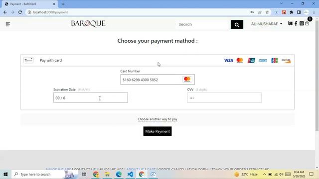
Task: Close the Payment - BAROQUE tab
Action: click(54, 4)
